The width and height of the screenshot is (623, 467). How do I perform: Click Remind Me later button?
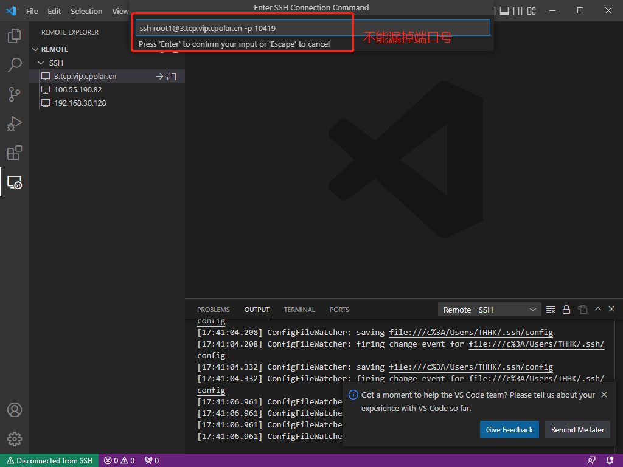coord(577,429)
